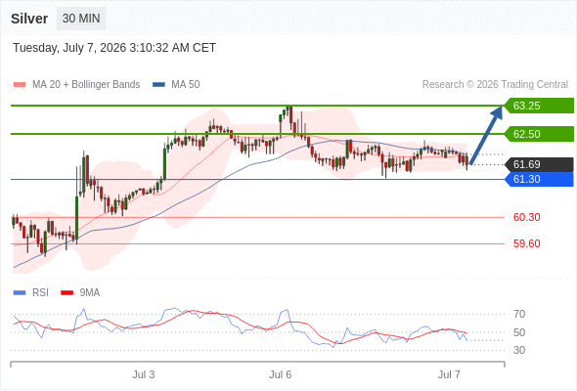Click the Jul 6 date axis marker

click(281, 374)
